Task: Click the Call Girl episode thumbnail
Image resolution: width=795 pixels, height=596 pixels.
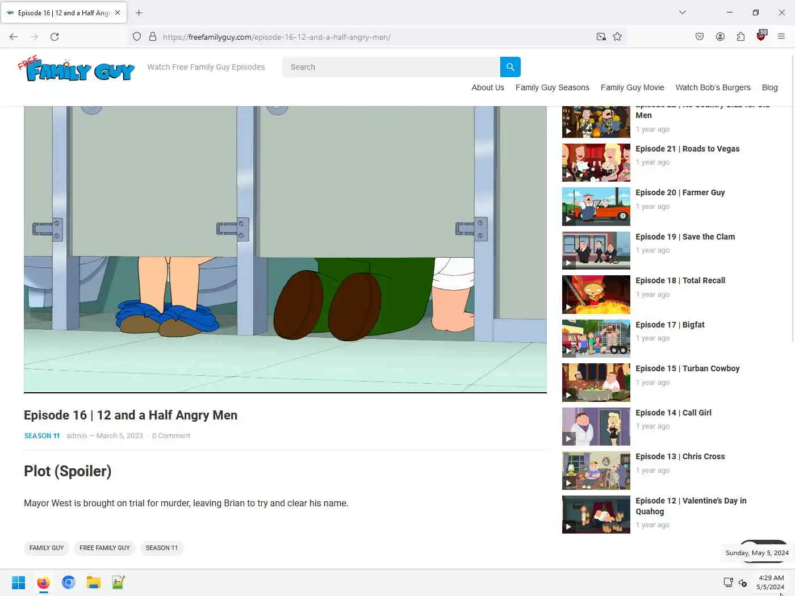Action: tap(596, 426)
